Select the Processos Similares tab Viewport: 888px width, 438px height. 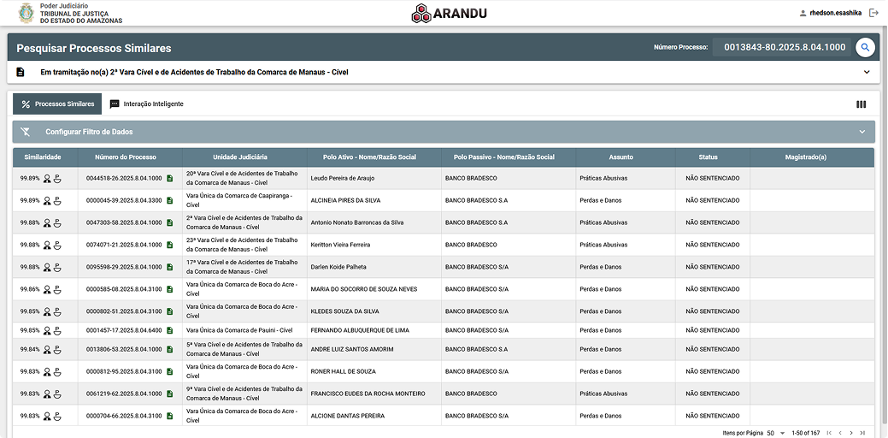57,104
